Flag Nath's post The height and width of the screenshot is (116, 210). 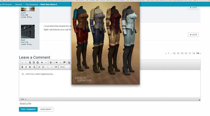coord(29,44)
